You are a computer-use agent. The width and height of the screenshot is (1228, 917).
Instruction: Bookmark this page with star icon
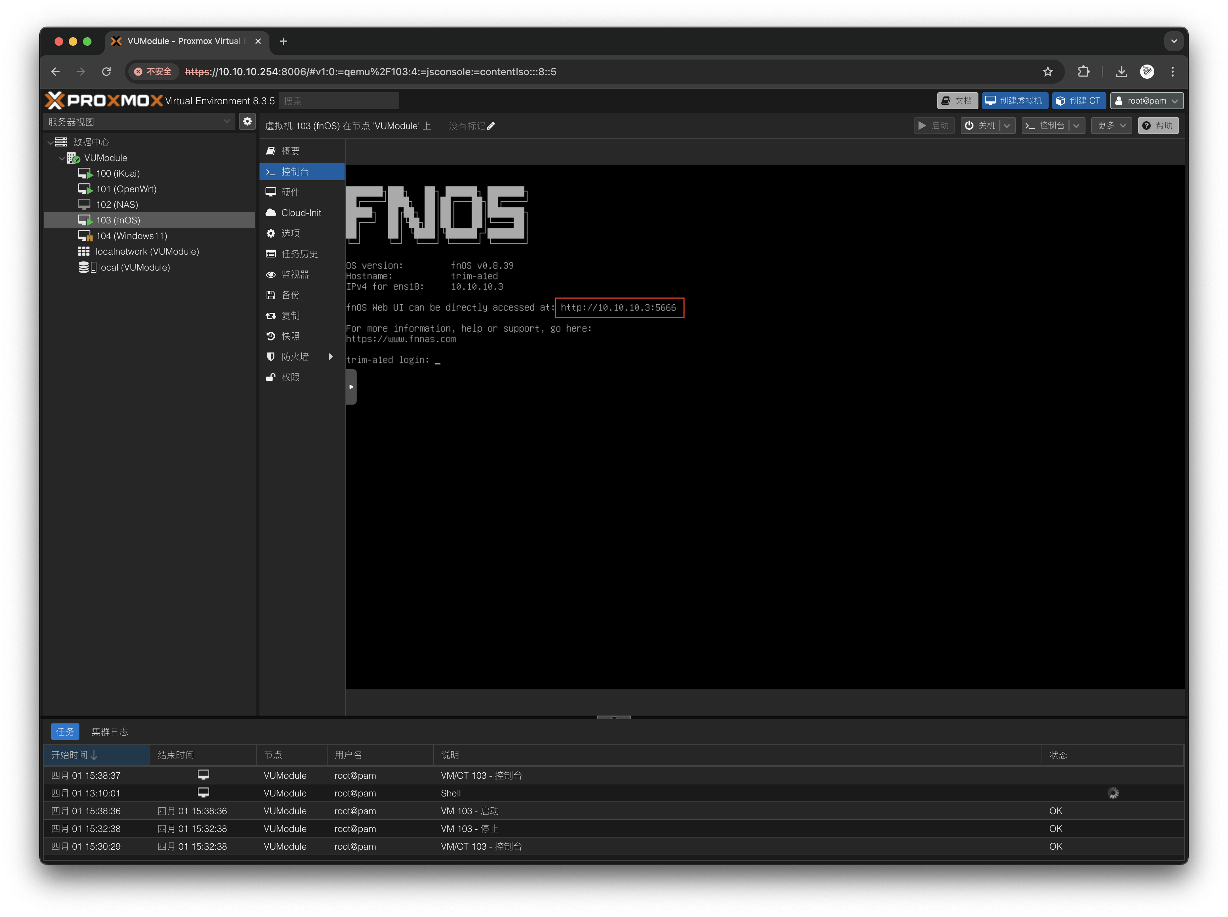(x=1047, y=72)
